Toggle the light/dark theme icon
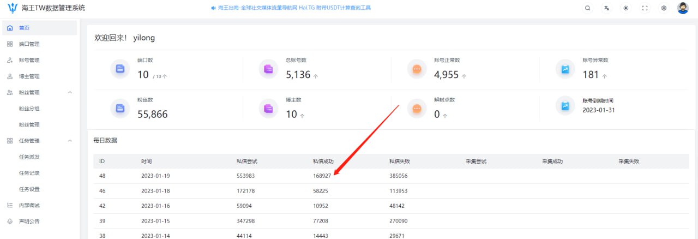 (x=625, y=8)
